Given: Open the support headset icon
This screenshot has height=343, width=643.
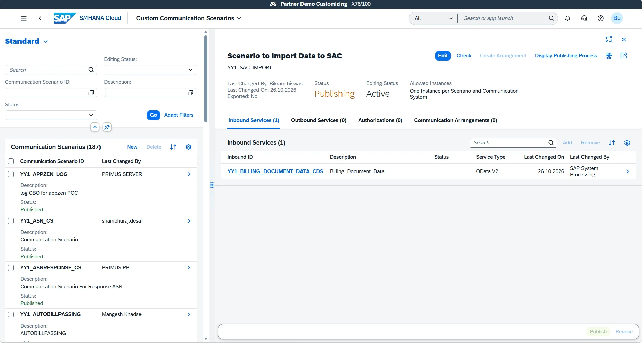Looking at the screenshot, I should (584, 18).
